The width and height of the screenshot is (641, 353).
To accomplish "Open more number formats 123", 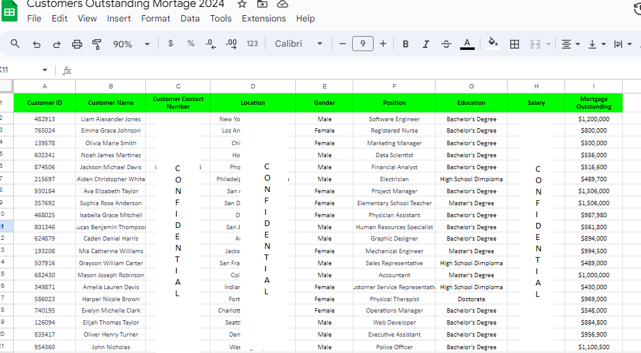I will [x=252, y=44].
